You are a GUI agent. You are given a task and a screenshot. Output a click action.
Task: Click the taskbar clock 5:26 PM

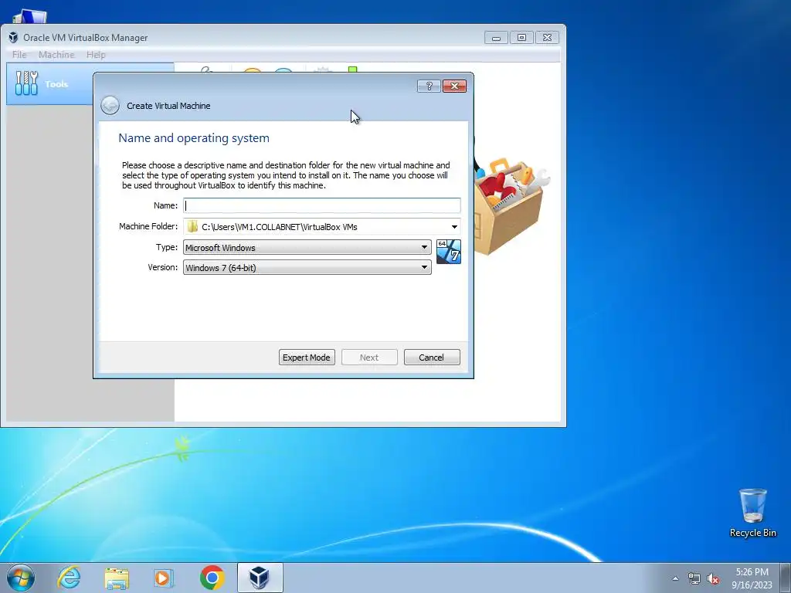coord(752,578)
